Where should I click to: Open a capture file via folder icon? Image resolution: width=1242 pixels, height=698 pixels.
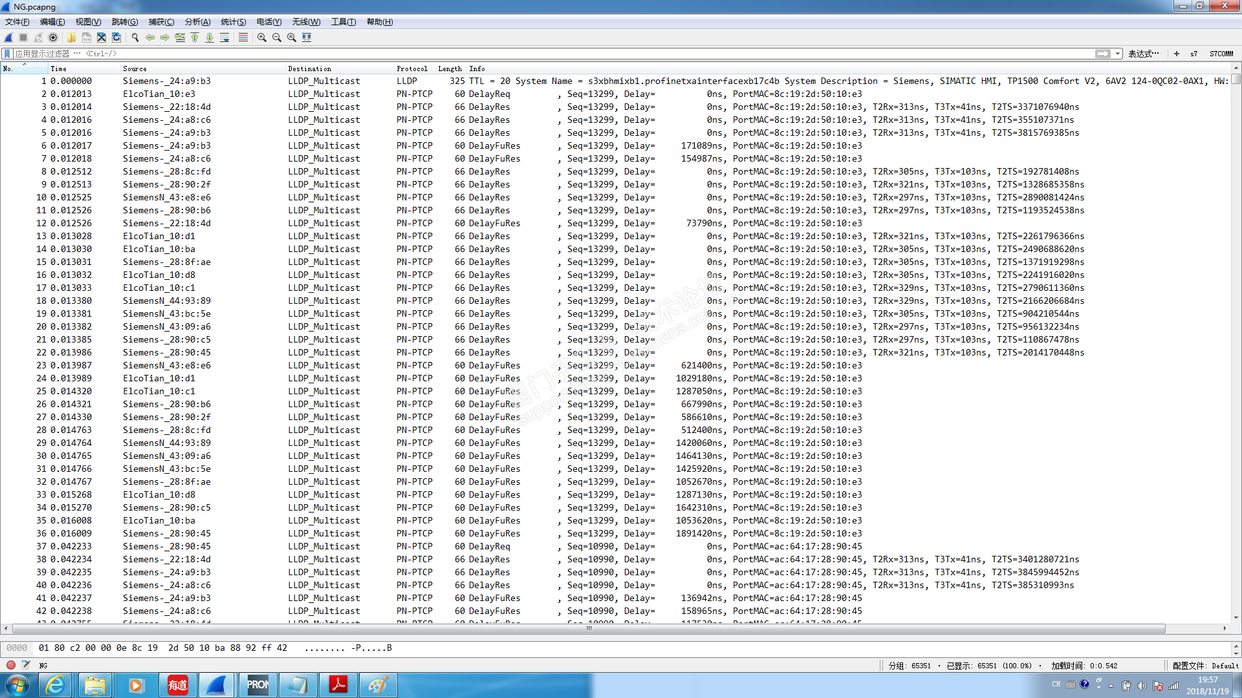(x=71, y=37)
